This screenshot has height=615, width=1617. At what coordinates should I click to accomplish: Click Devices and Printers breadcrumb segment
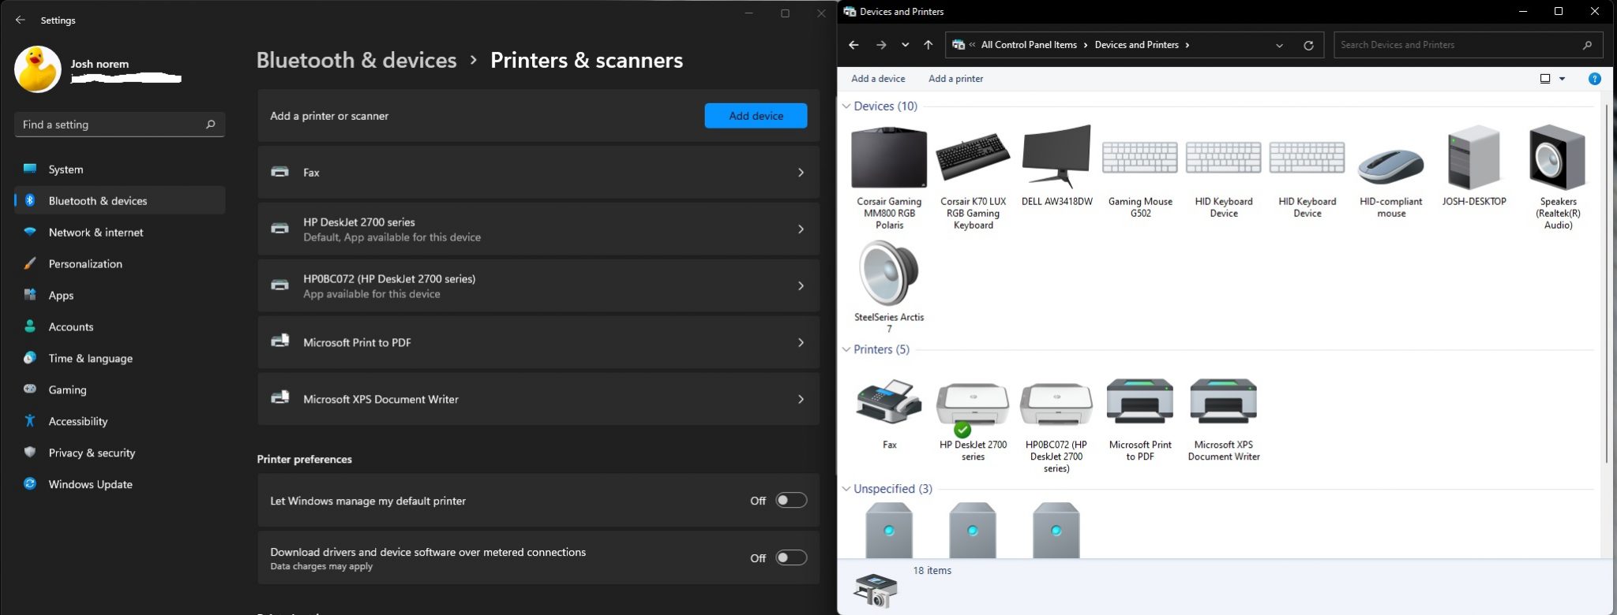pos(1136,45)
